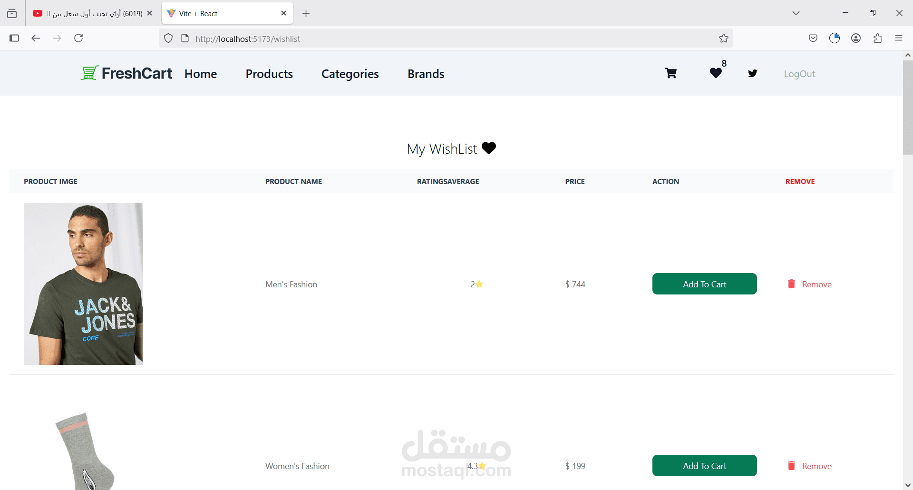
Task: Open the extensions puzzle icon
Action: pyautogui.click(x=877, y=38)
